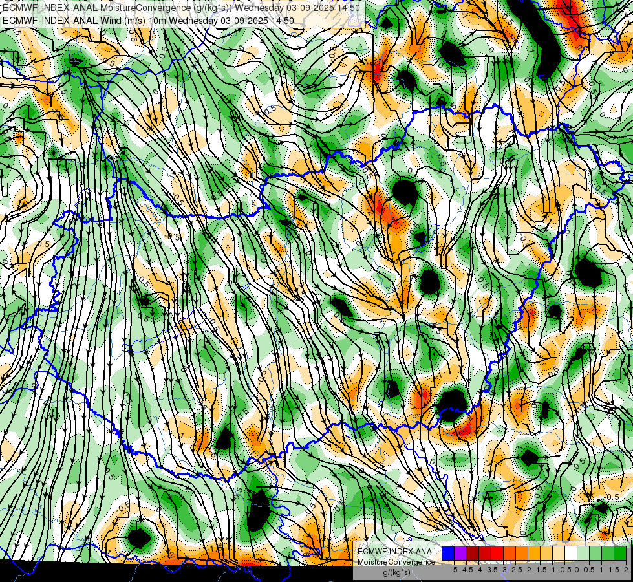Click the red-orange swatch between -3 and -2.5
The height and width of the screenshot is (582, 633).
coord(510,553)
